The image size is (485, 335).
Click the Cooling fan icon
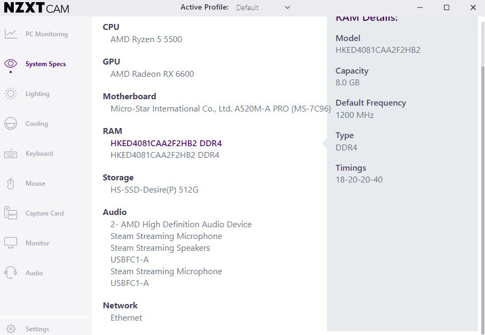click(11, 124)
